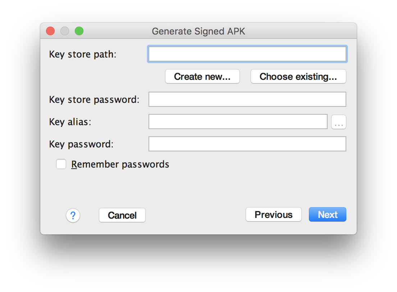The image size is (397, 292).
Task: Select the Key password input field
Action: click(247, 144)
